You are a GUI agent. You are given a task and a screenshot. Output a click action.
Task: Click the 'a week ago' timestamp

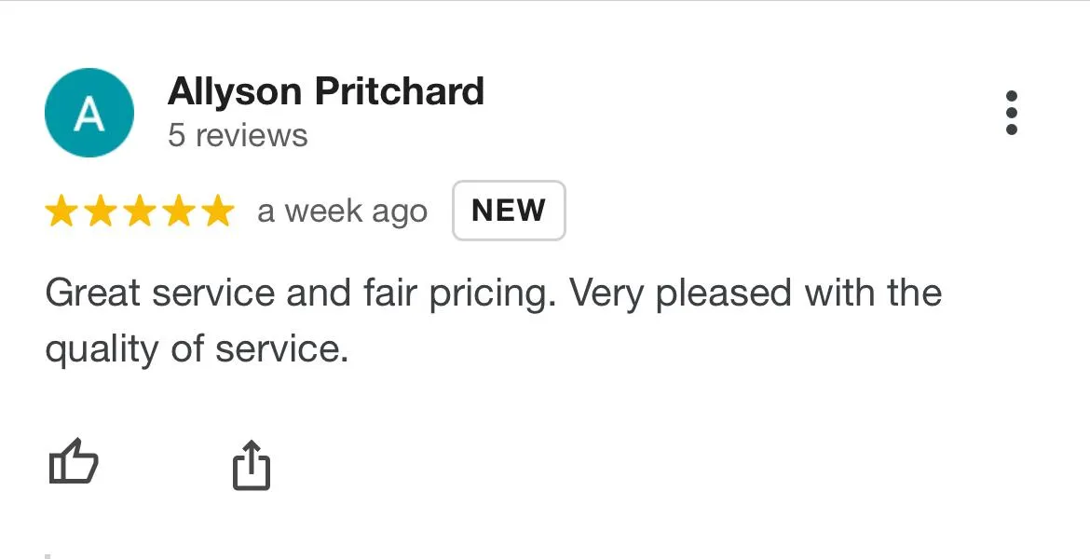342,211
